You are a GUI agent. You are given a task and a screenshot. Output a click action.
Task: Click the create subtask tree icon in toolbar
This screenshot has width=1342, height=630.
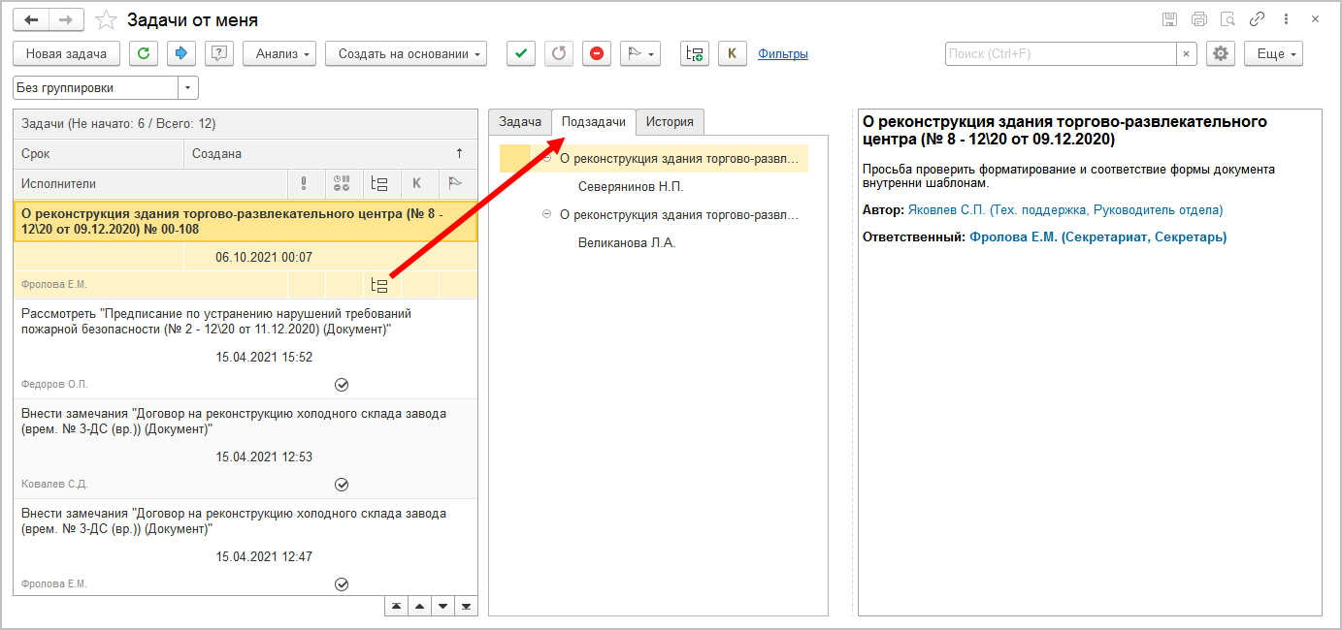694,54
